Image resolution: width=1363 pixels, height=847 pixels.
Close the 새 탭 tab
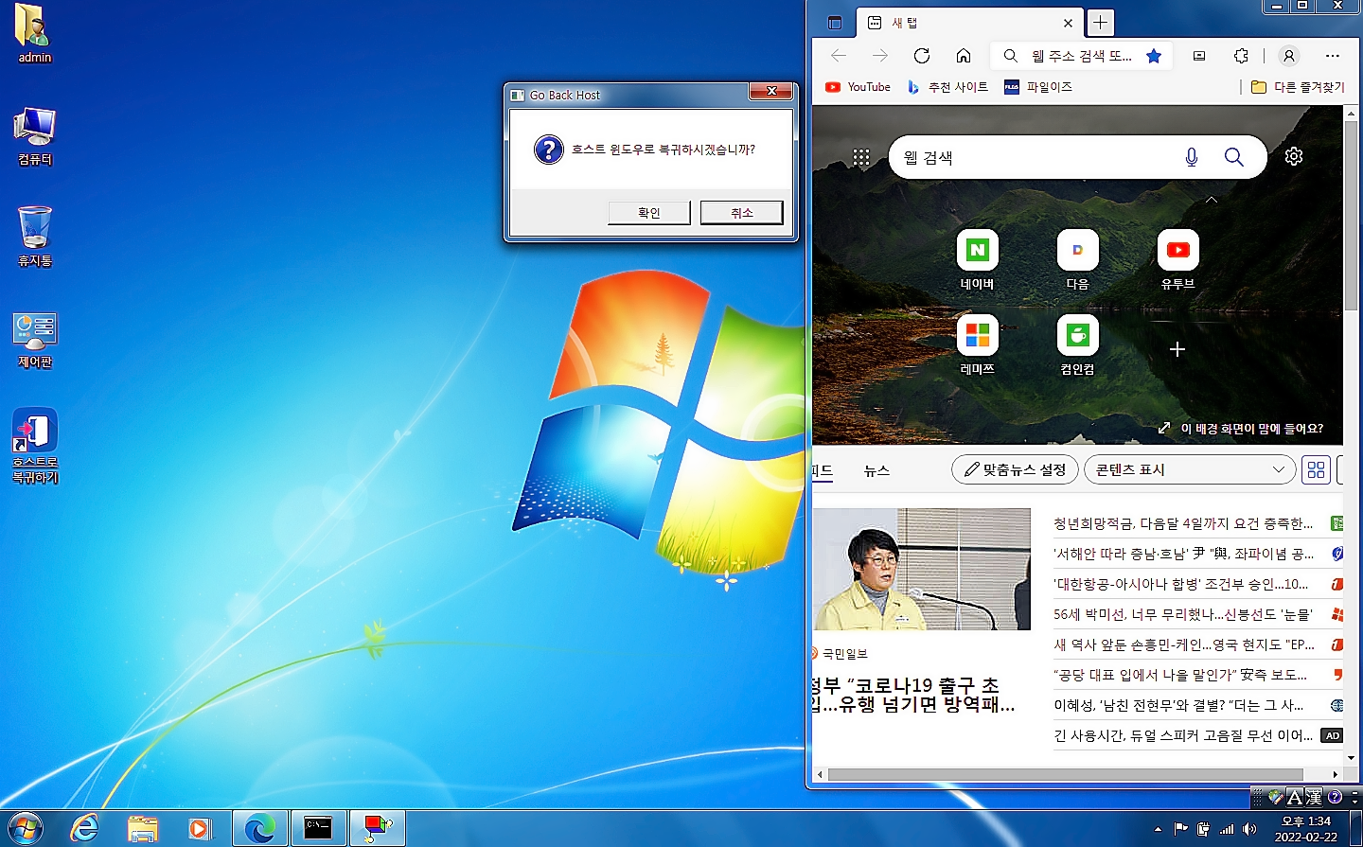click(x=1068, y=23)
